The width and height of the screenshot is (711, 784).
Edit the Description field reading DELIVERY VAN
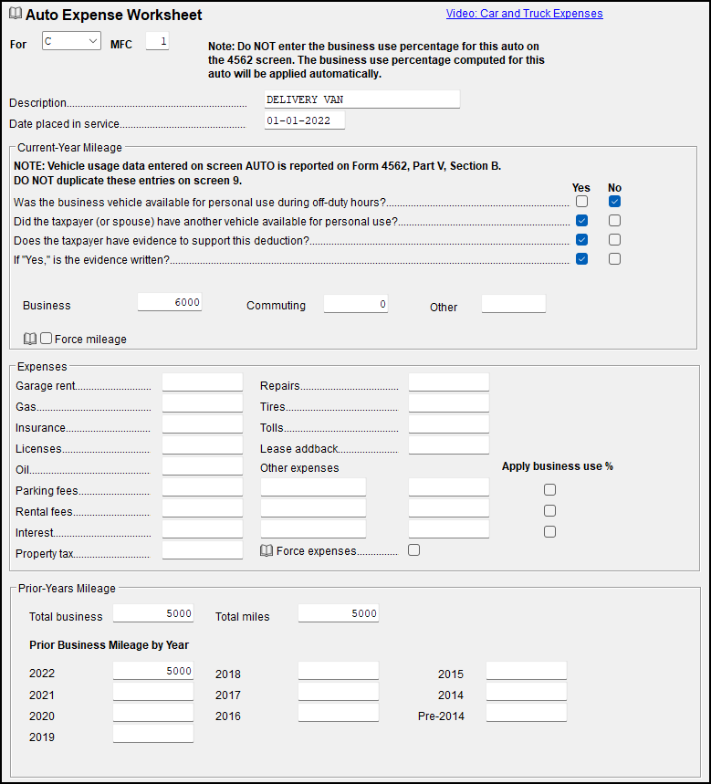pyautogui.click(x=362, y=99)
